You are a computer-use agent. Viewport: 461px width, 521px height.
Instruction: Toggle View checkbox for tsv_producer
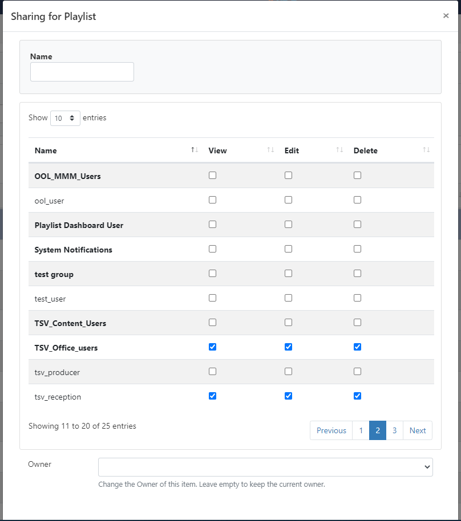click(213, 372)
